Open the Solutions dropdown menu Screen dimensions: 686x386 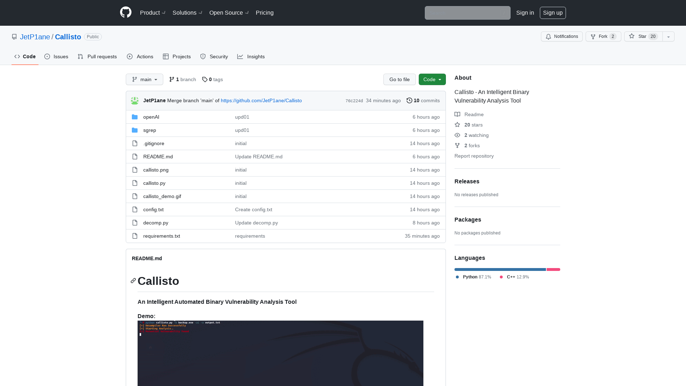point(187,13)
